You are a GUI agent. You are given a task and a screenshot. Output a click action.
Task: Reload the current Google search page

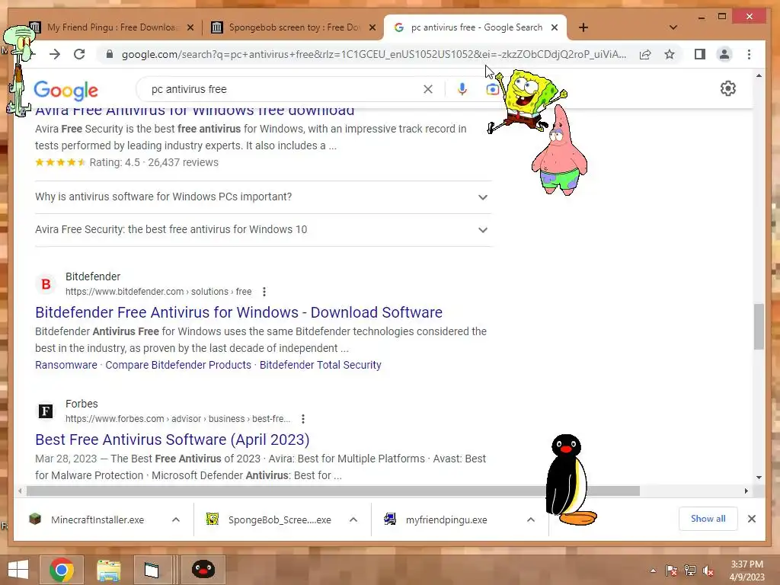[79, 54]
